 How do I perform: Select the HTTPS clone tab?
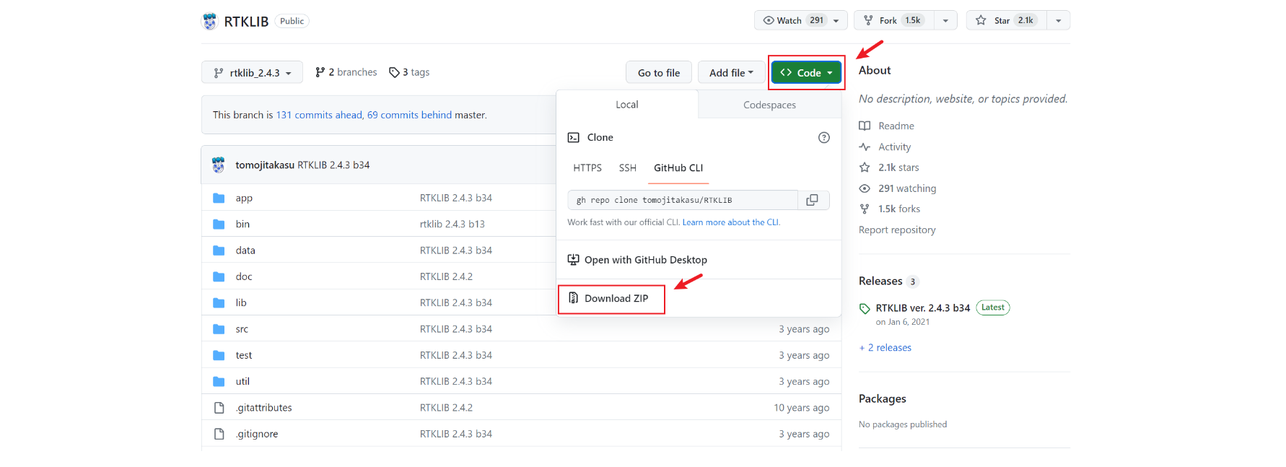[x=587, y=167]
